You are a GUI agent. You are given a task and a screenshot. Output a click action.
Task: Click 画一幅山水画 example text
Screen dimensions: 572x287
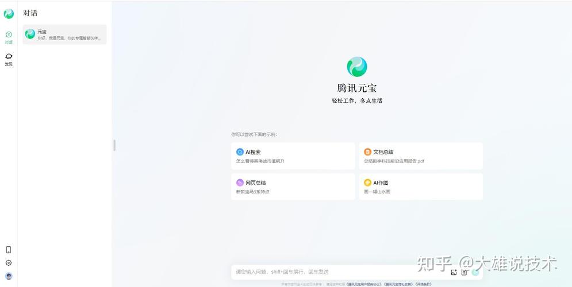tap(377, 192)
